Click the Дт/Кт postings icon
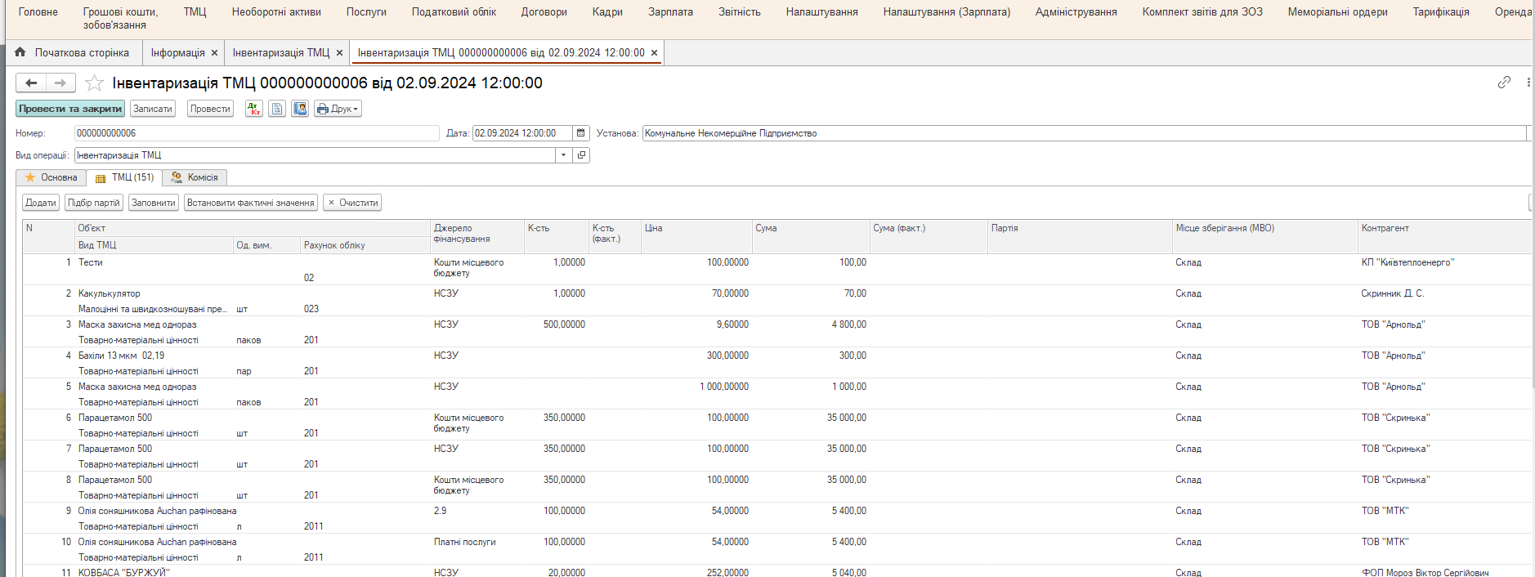The height and width of the screenshot is (577, 1535). click(x=253, y=109)
